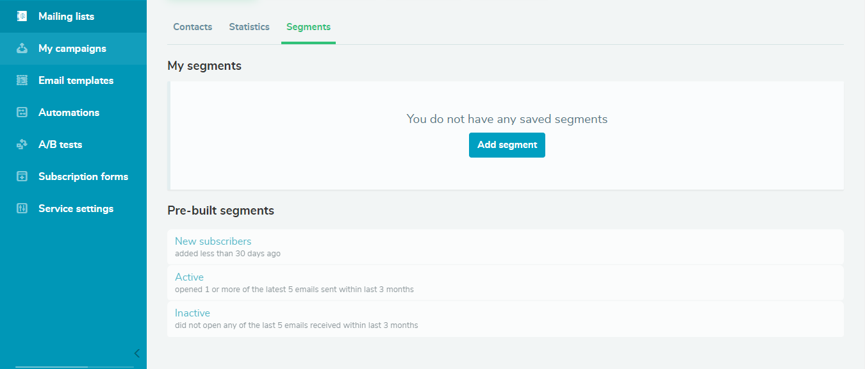Viewport: 865px width, 369px height.
Task: Click the Email templates layout icon
Action: tap(22, 81)
